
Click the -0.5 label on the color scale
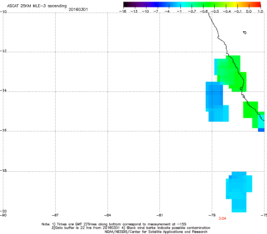coord(215,12)
